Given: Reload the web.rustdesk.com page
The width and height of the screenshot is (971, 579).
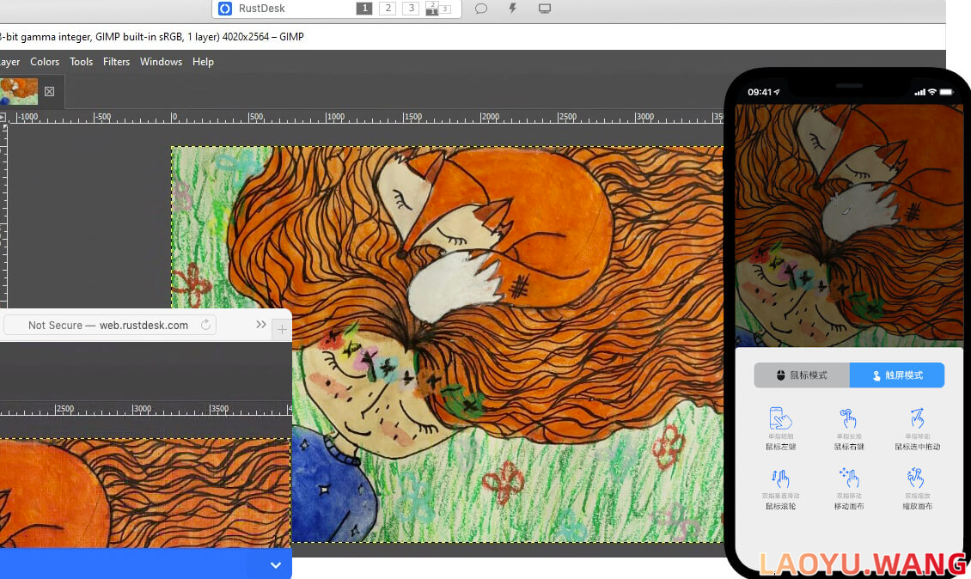Looking at the screenshot, I should 205,325.
